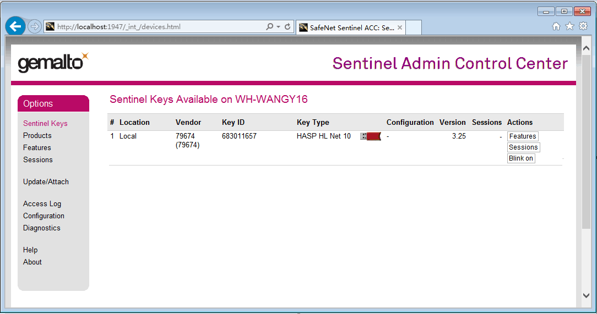Click the Sessions button in Actions column

(x=523, y=147)
